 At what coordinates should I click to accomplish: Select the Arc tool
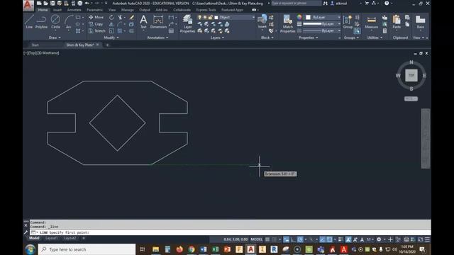click(x=68, y=22)
